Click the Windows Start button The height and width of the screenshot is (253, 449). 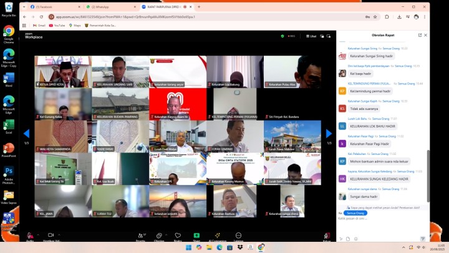coord(188,247)
